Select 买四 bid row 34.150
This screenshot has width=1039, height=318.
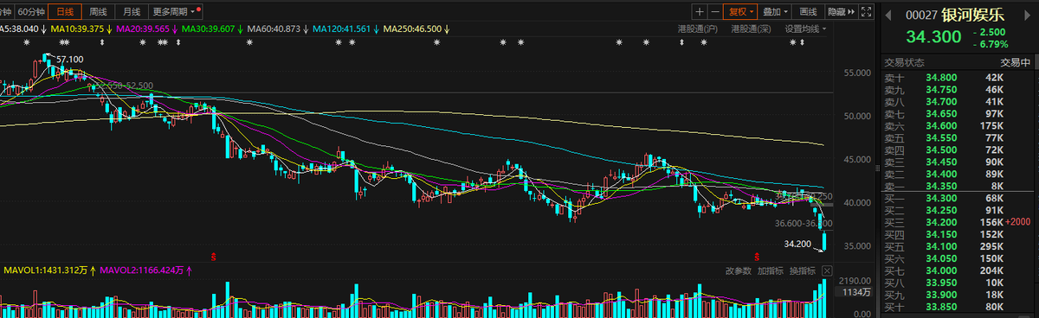point(957,234)
